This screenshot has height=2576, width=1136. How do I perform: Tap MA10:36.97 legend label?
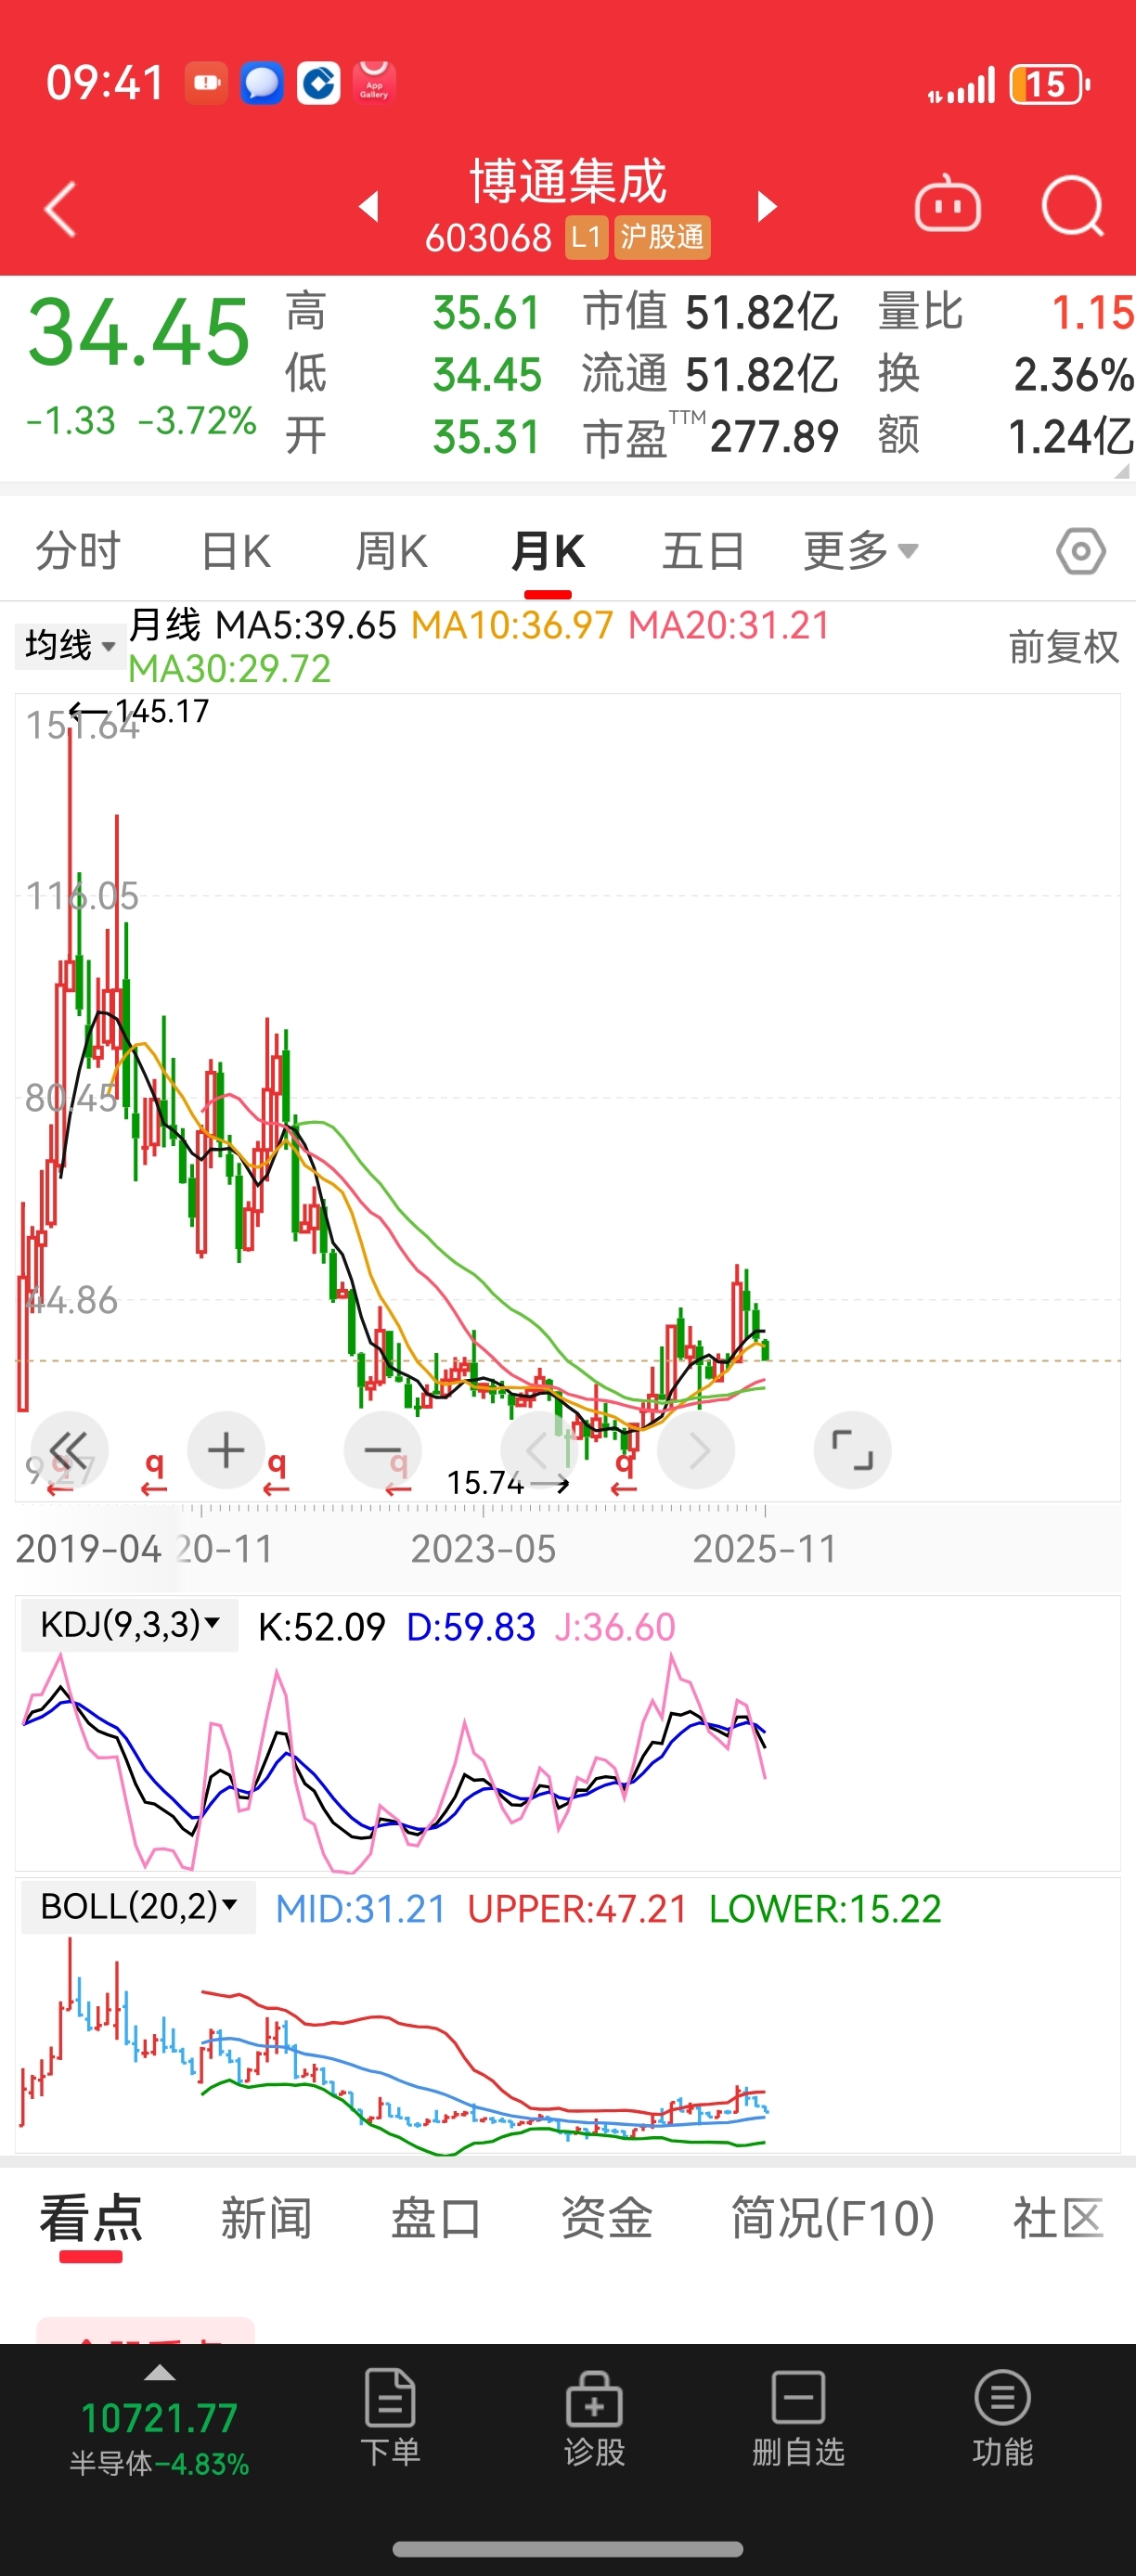(512, 625)
